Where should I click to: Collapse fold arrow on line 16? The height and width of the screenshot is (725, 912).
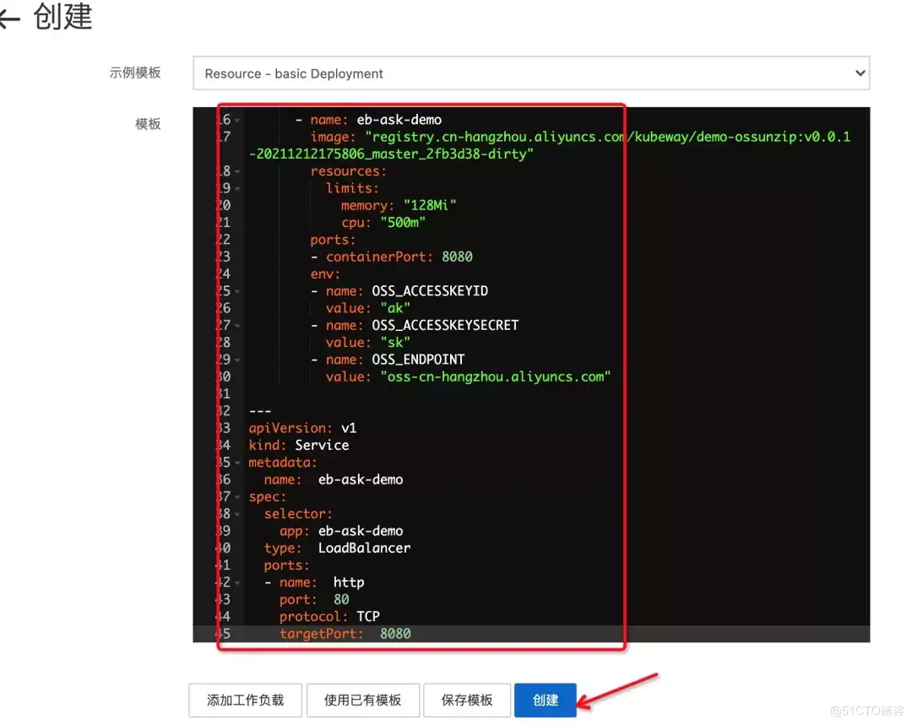237,121
